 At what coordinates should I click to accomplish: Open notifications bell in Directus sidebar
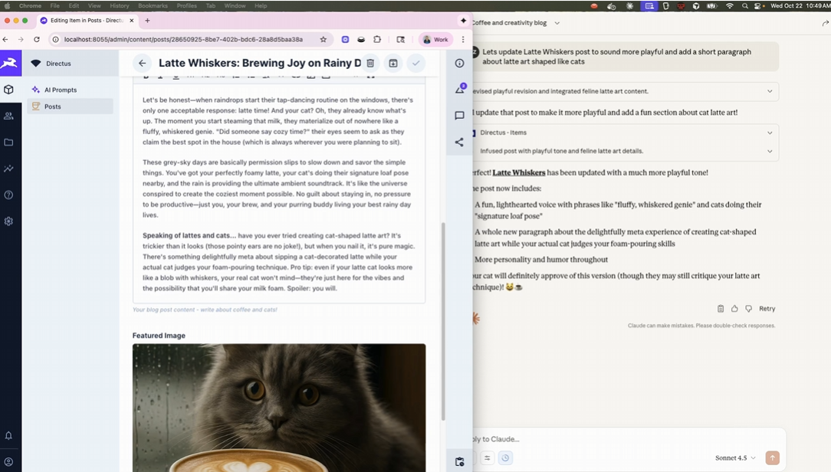[x=8, y=435]
